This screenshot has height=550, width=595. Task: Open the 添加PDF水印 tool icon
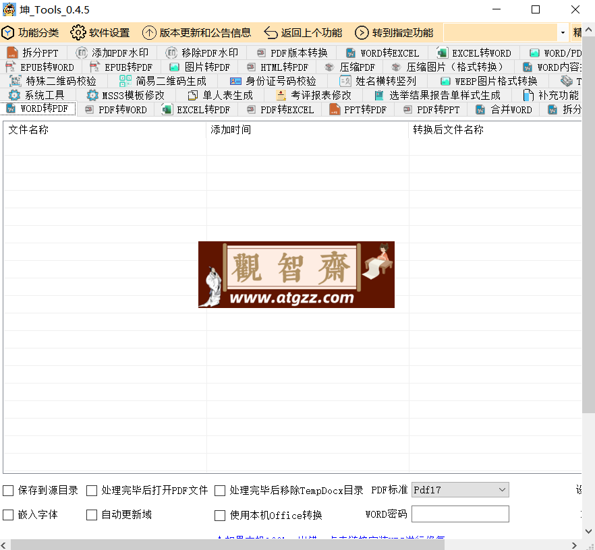click(82, 53)
